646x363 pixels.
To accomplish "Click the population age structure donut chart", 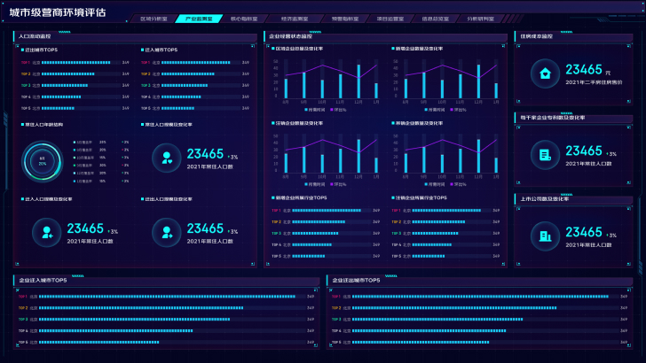I will (x=42, y=161).
